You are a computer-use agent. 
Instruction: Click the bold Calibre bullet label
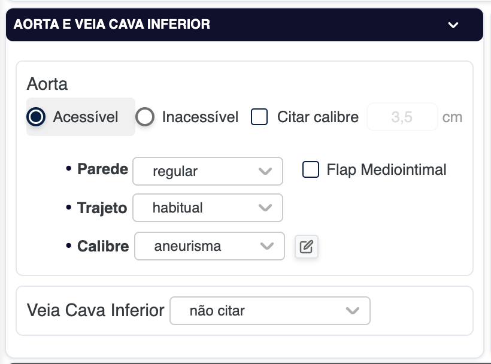[x=103, y=246]
